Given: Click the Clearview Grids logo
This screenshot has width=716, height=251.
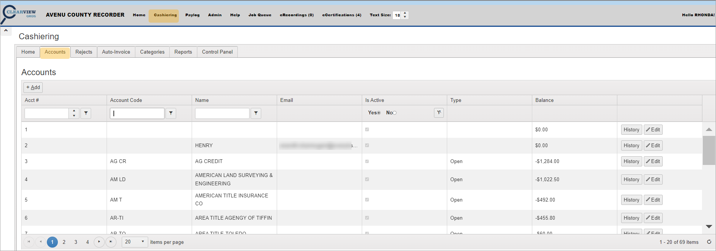Looking at the screenshot, I should click(x=19, y=14).
